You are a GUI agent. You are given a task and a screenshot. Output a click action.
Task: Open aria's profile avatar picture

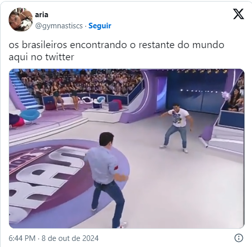21,19
